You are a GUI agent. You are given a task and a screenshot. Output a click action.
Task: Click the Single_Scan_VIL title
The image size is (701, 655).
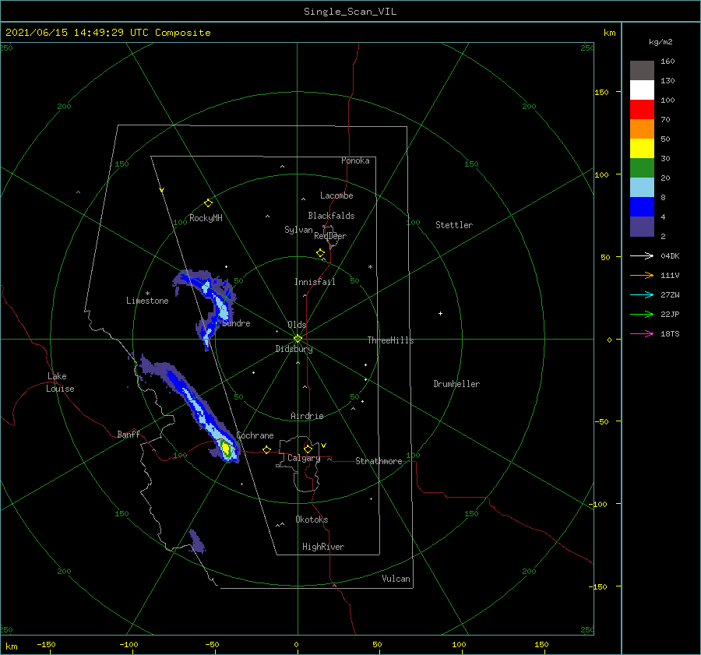coord(350,12)
